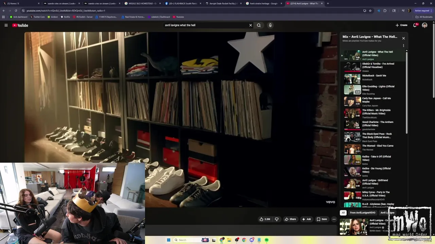Dislike the video with thumbs down
435x244 pixels.
[277, 219]
